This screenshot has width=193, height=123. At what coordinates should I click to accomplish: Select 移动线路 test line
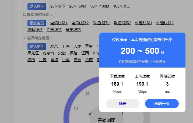35,30
